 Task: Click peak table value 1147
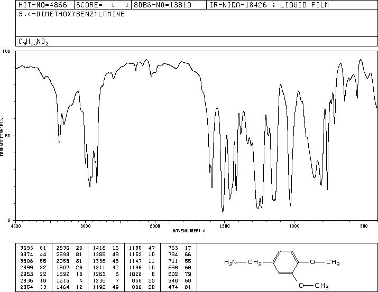[135, 261]
